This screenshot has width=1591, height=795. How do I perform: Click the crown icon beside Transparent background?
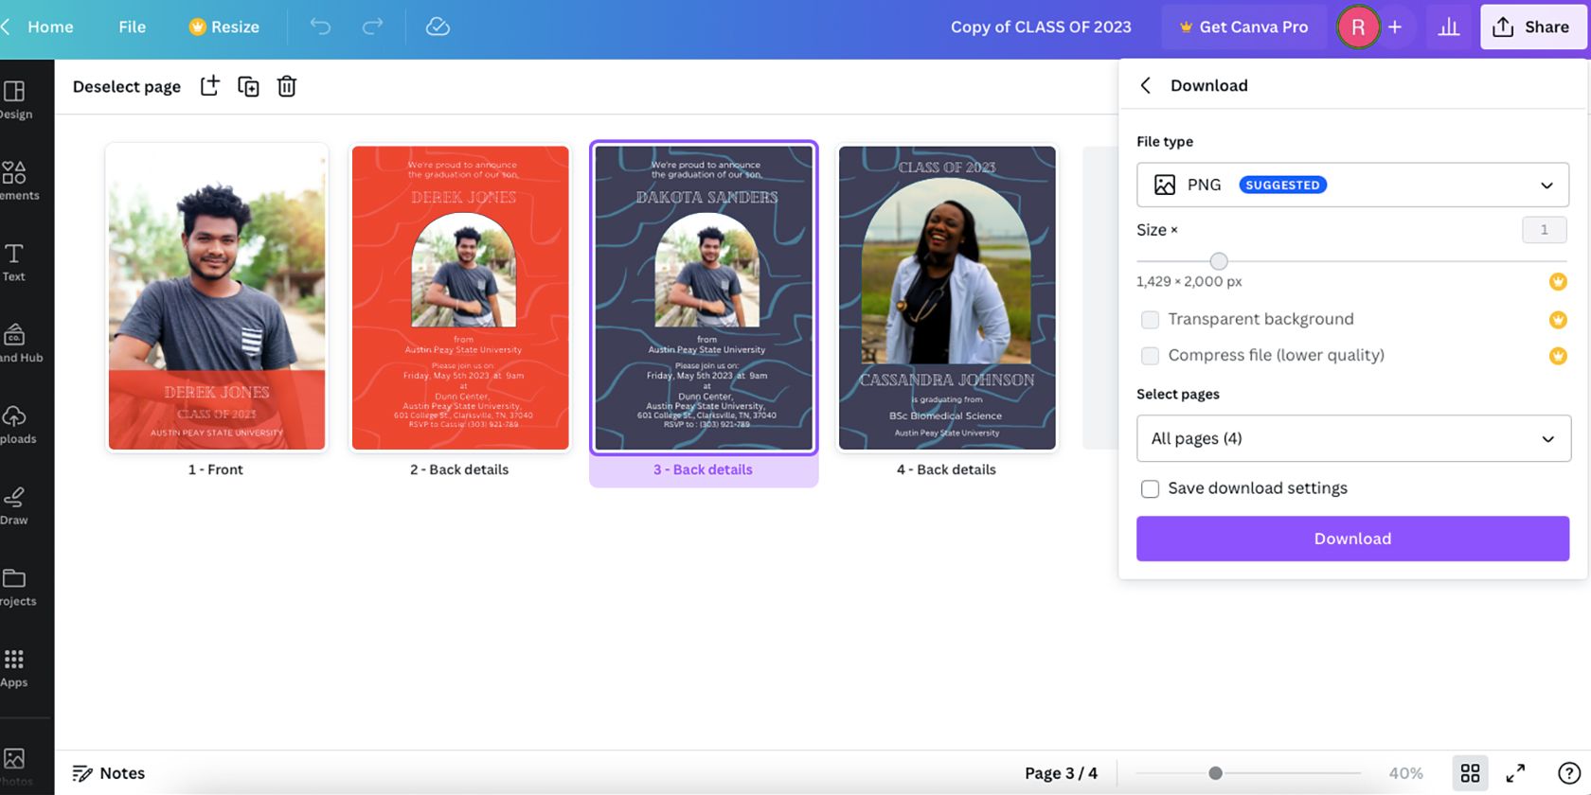click(x=1558, y=319)
